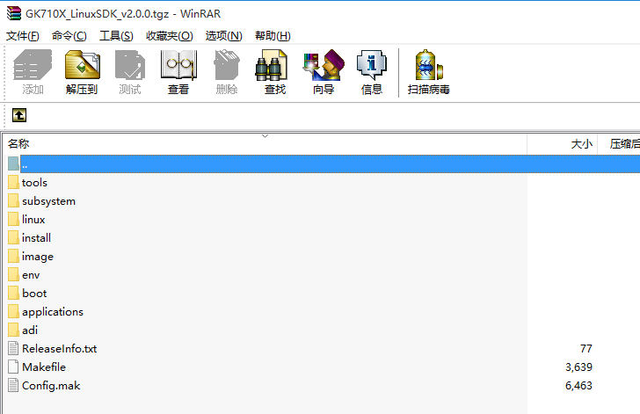Viewport: 640px width, 414px height.
Task: Go up one folder level arrow
Action: tap(19, 115)
